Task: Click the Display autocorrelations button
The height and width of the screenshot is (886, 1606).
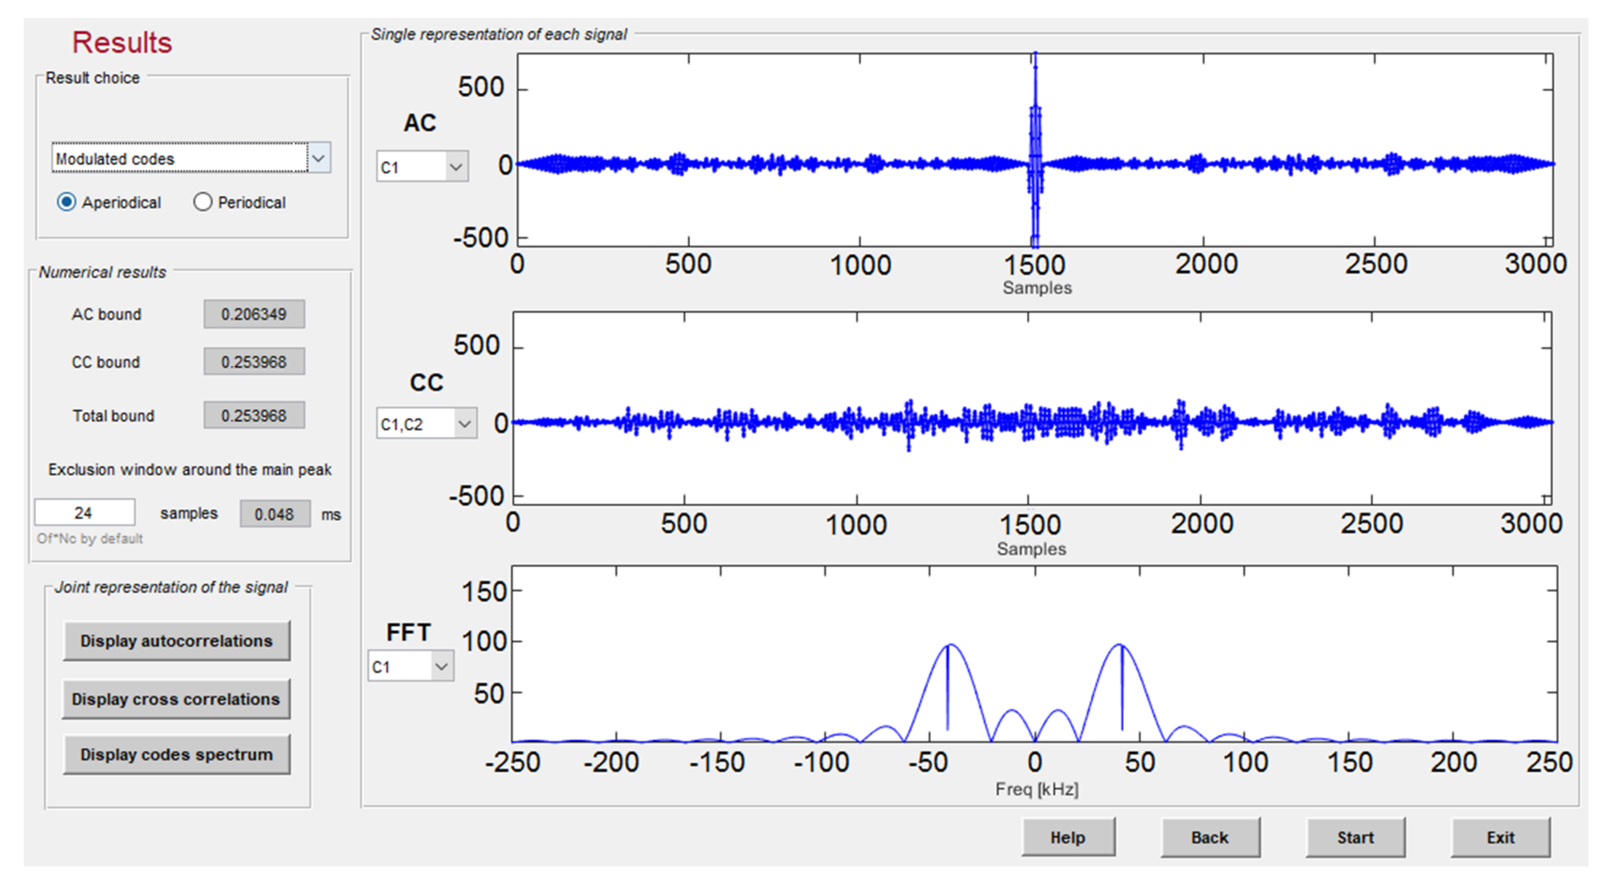Action: [x=177, y=641]
